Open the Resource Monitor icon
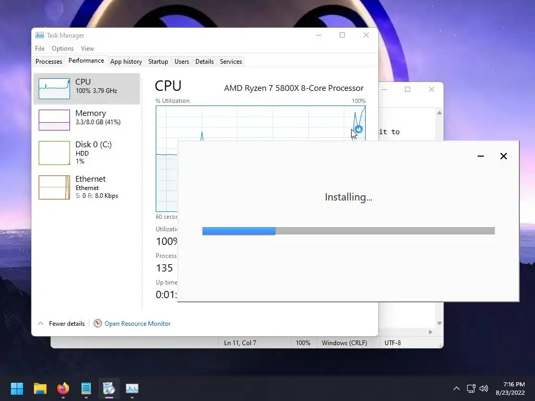Image resolution: width=535 pixels, height=401 pixels. coord(98,323)
